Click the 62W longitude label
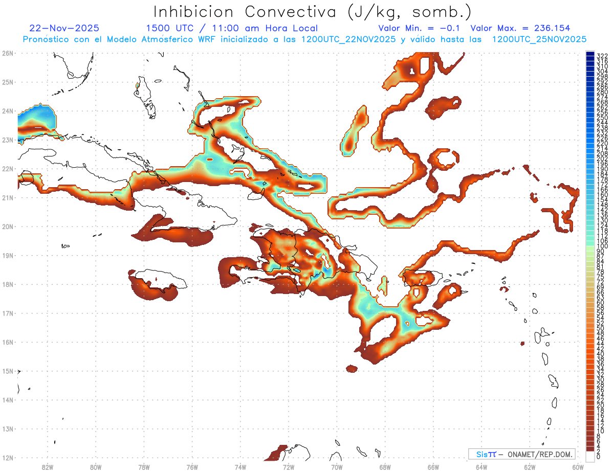Viewport: 614px width, 474px height. tap(530, 467)
